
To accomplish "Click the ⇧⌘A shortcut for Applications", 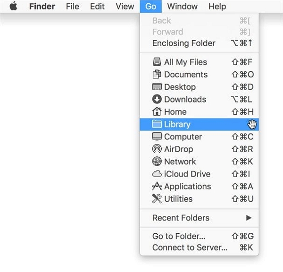I will pyautogui.click(x=242, y=187).
